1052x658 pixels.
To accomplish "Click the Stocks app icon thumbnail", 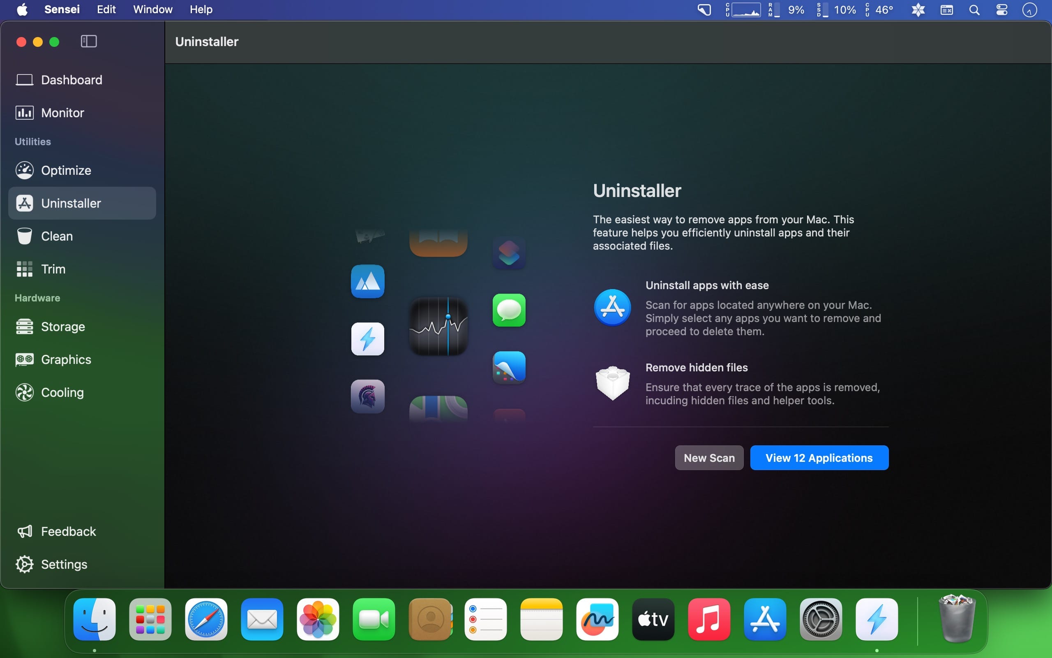I will pos(438,327).
